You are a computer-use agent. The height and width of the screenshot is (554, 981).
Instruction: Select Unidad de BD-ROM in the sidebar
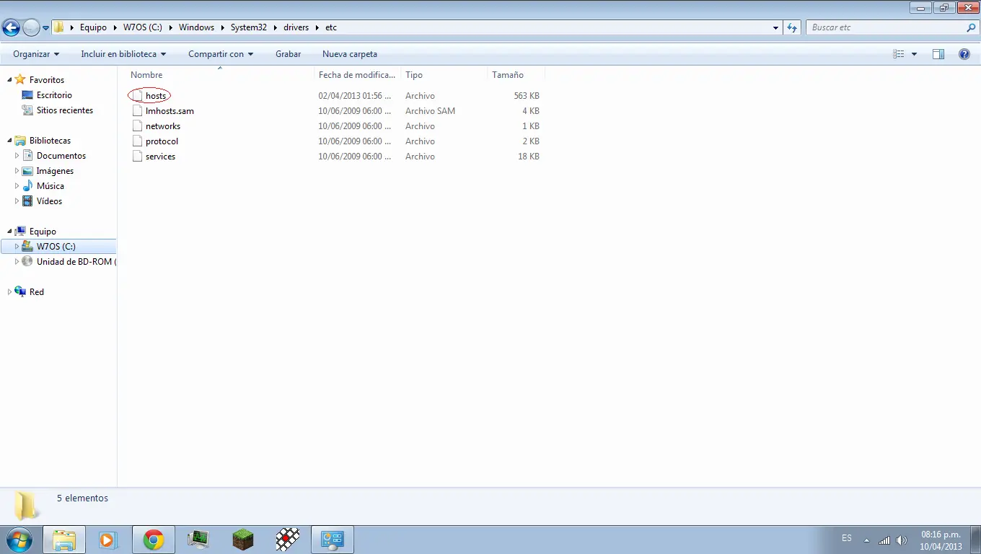click(69, 262)
